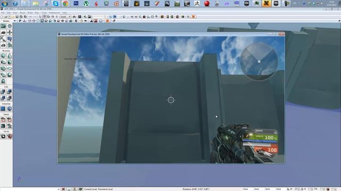The image size is (341, 191).
Task: Select Static mesh mode icon
Action: 10,39
